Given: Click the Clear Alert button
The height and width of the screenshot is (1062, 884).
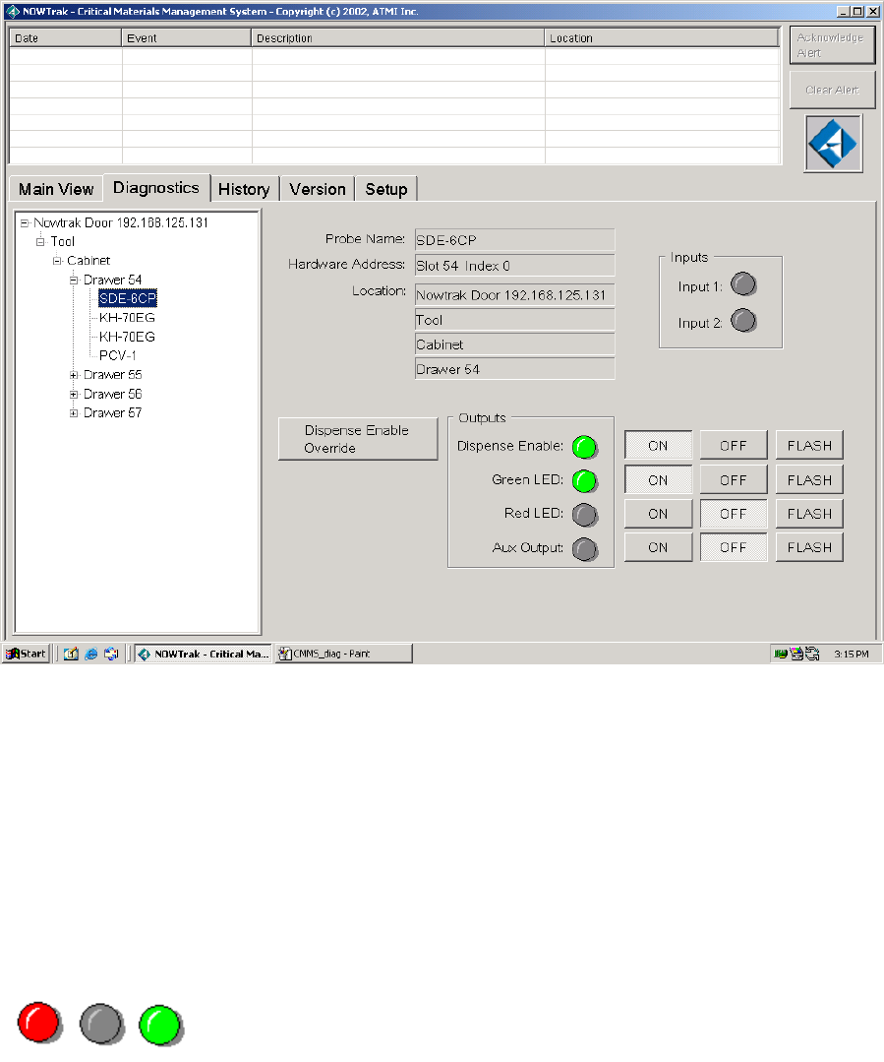Looking at the screenshot, I should [x=832, y=91].
